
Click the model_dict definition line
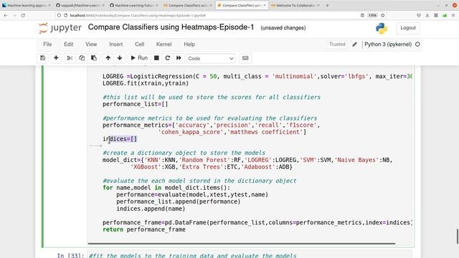coord(247,160)
